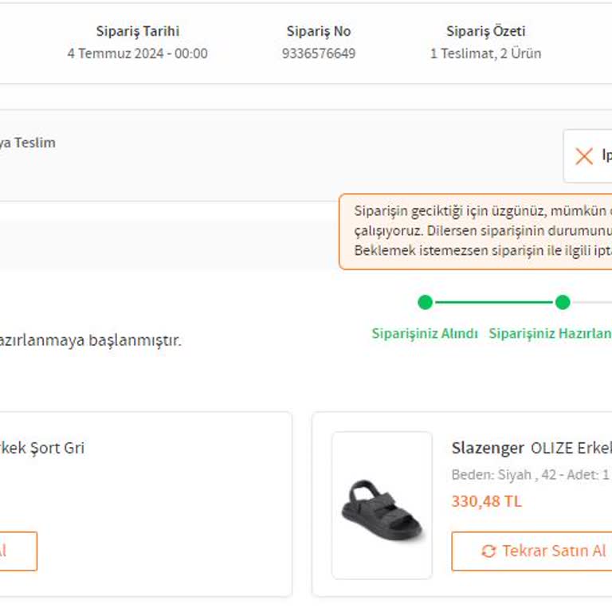Image resolution: width=612 pixels, height=612 pixels.
Task: Click the Sipariş Tarihi heading
Action: pos(138,31)
